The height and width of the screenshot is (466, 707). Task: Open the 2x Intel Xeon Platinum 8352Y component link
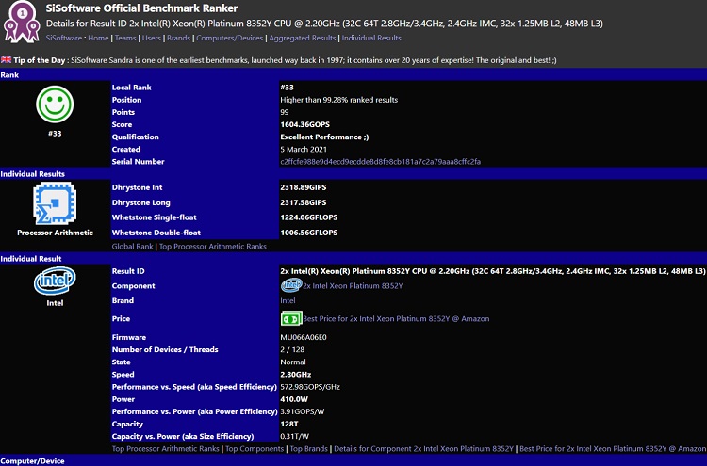pos(353,286)
